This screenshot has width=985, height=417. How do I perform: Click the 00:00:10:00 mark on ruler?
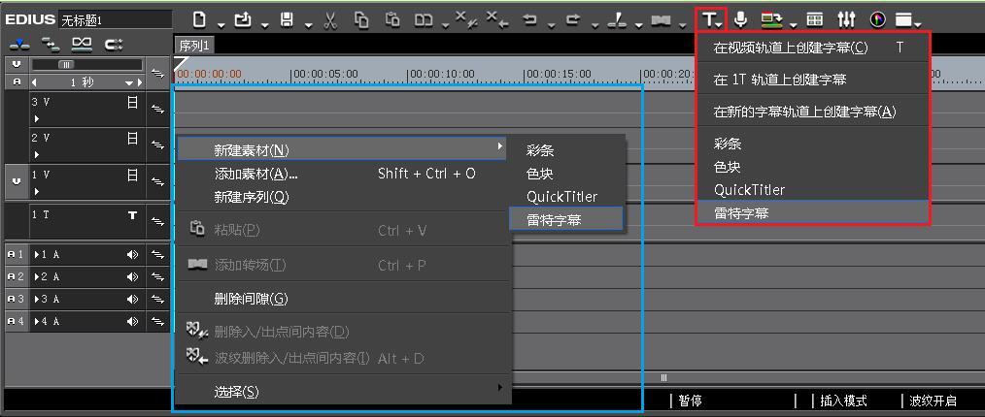tap(441, 74)
